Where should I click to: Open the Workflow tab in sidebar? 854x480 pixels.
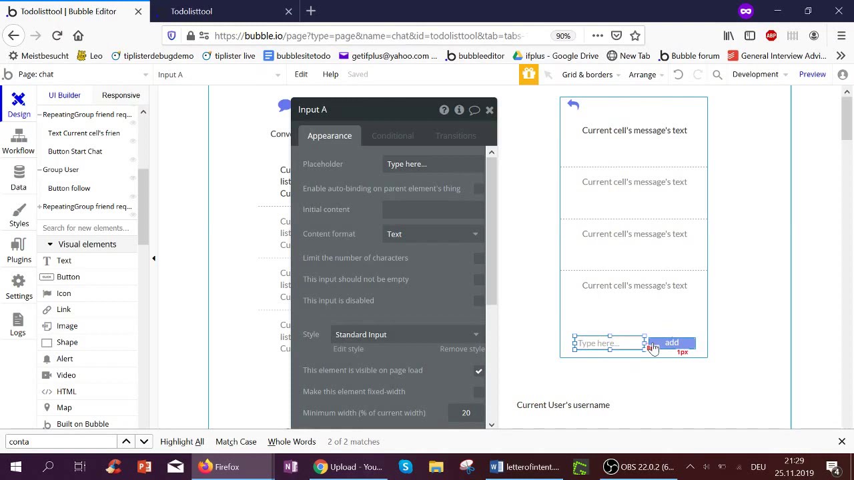click(18, 141)
